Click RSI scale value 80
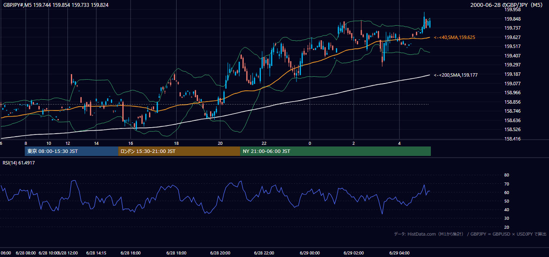Screen dimensions: 549x257 click(x=506, y=175)
